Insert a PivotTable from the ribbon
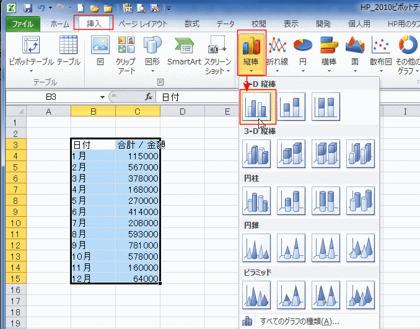 pyautogui.click(x=31, y=53)
